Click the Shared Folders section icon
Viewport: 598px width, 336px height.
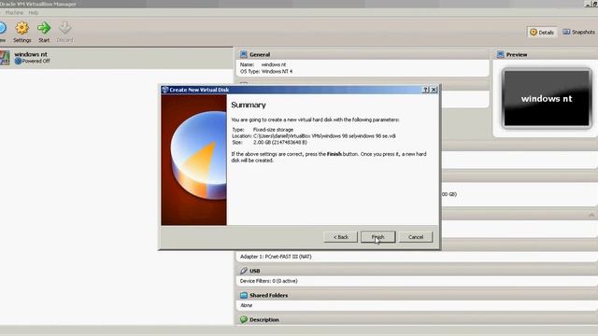(244, 295)
